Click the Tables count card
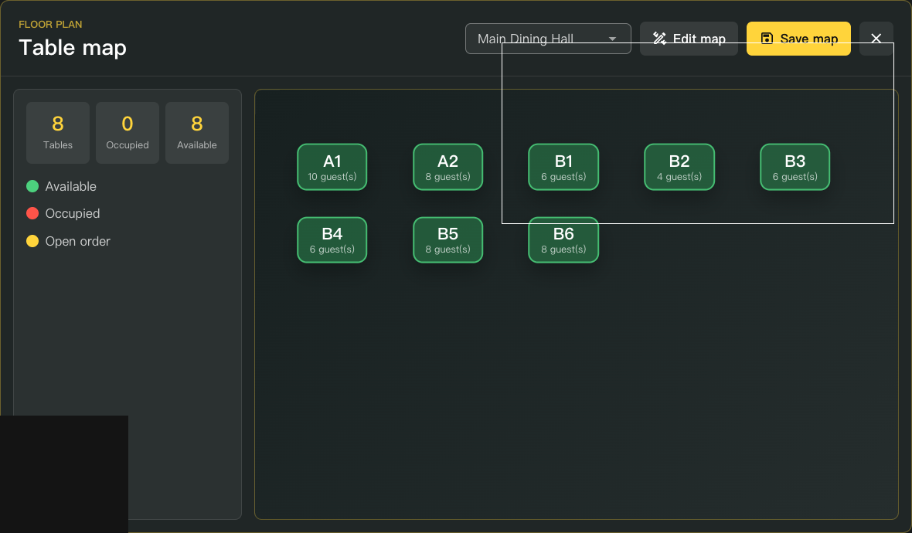The width and height of the screenshot is (912, 533). 58,133
